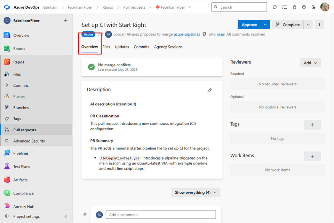Click the plus icon beside FabrikamFiber project
The width and height of the screenshot is (334, 223).
[x=66, y=20]
